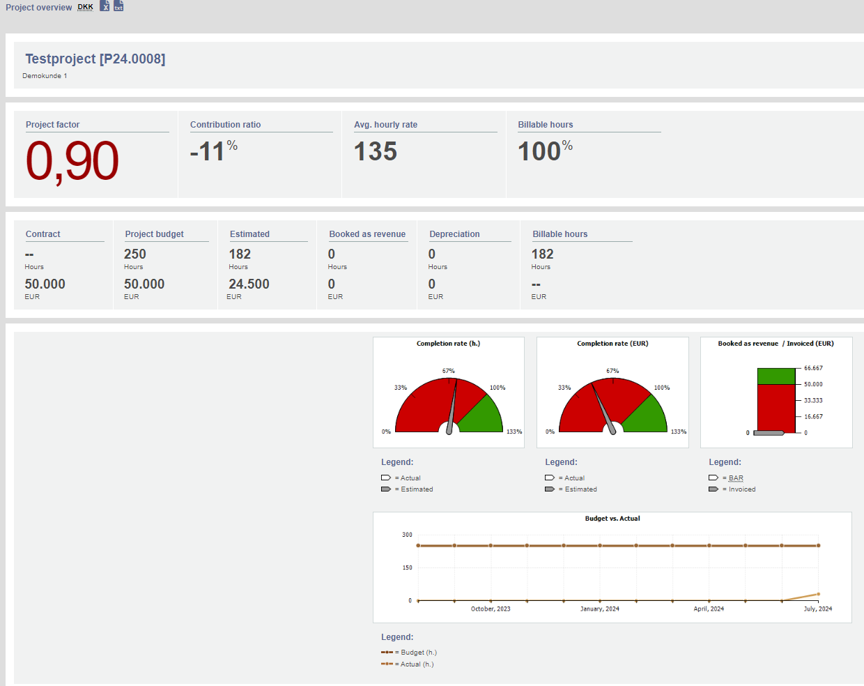Click the Testproject [P24.0008] title
The image size is (864, 686).
click(x=95, y=59)
